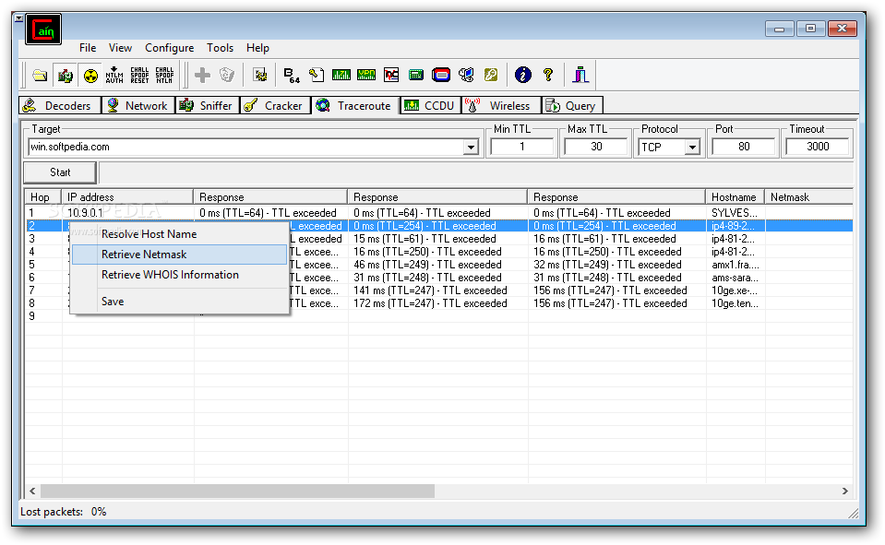Image resolution: width=885 pixels, height=545 pixels.
Task: Click the Cain logo in title bar
Action: click(x=43, y=30)
